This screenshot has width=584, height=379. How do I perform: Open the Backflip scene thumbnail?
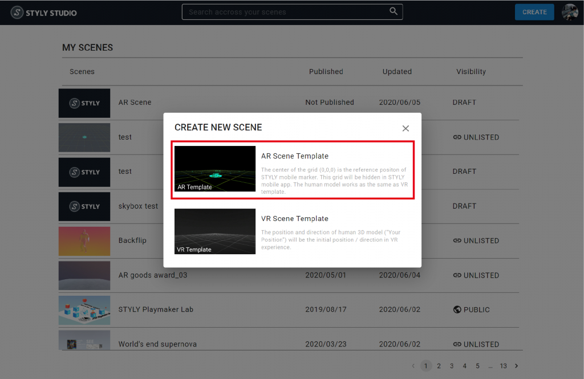[84, 241]
